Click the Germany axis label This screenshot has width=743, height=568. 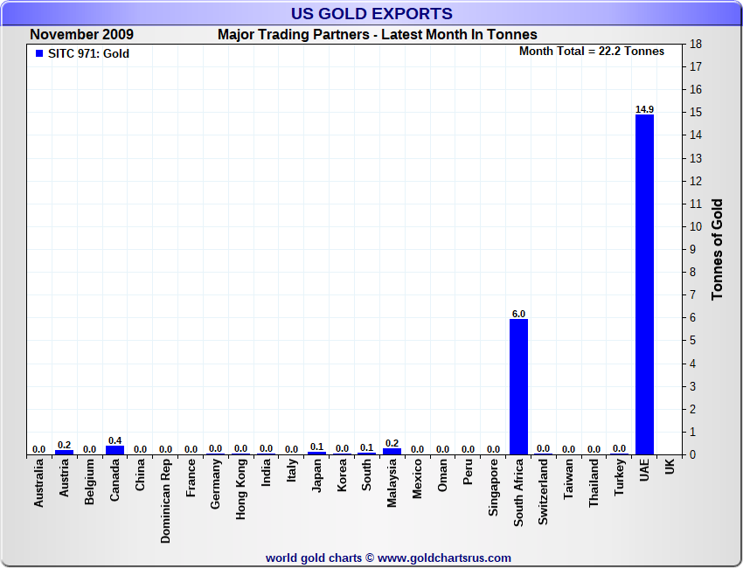[x=216, y=484]
